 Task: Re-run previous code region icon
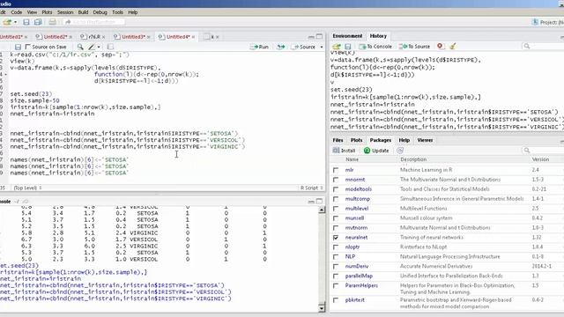tap(281, 47)
